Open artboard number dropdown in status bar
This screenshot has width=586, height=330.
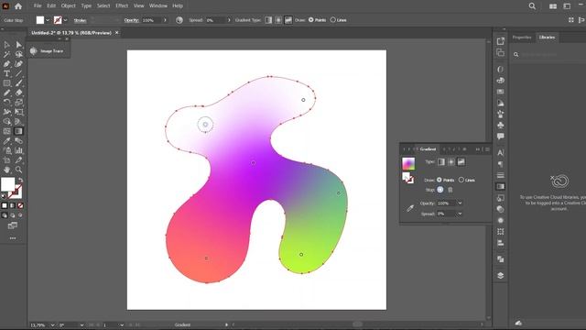click(122, 325)
